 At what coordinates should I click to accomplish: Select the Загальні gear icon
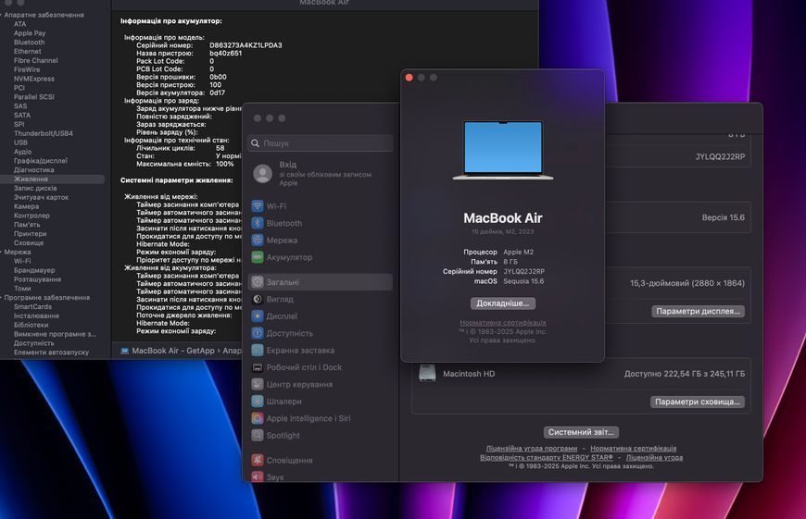pyautogui.click(x=258, y=282)
